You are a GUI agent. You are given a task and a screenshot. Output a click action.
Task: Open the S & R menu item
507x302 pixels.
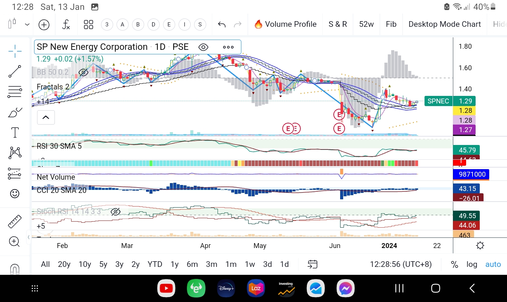(337, 24)
